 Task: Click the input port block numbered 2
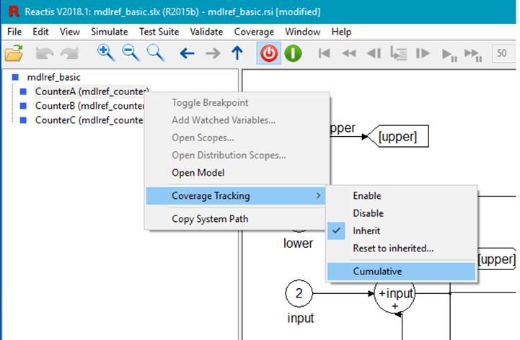299,293
